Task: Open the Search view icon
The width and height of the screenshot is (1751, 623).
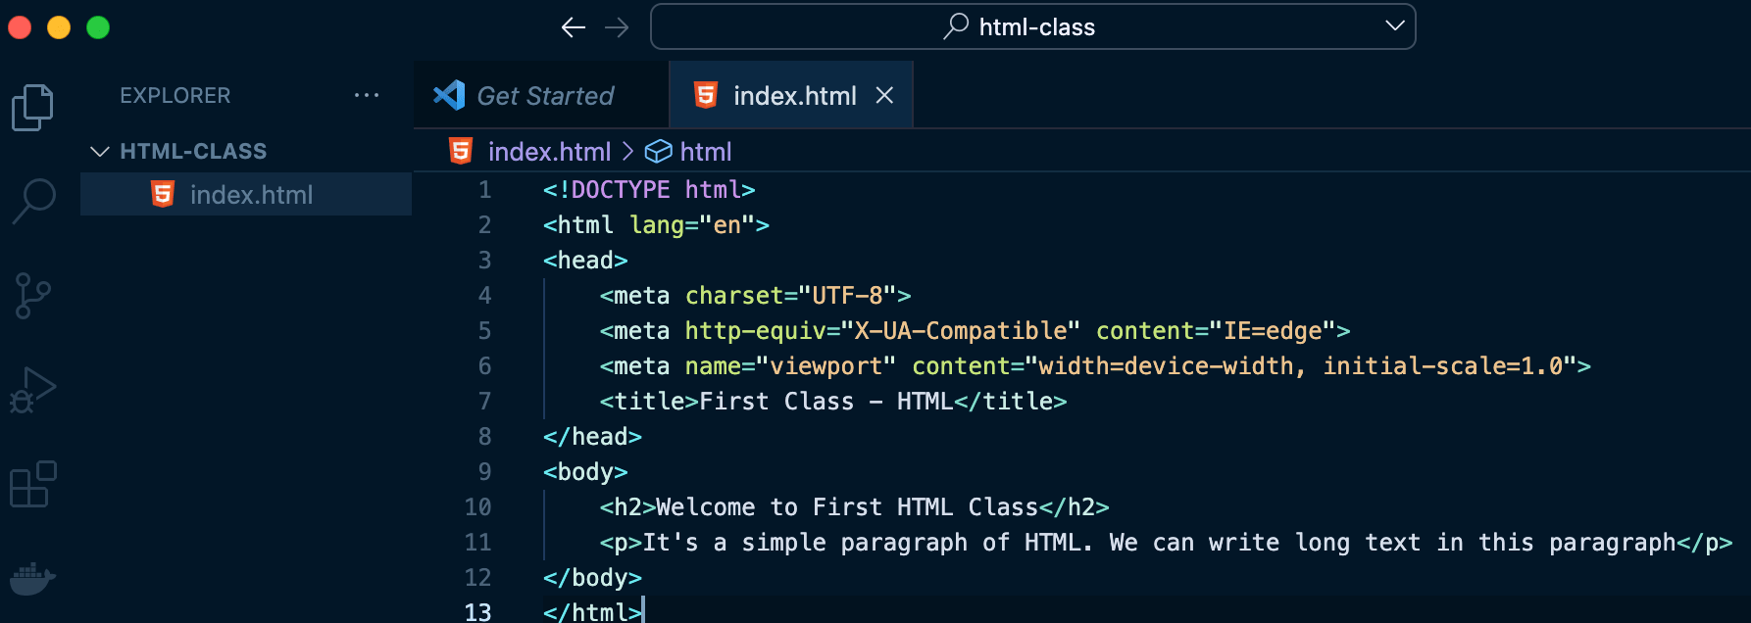Action: [x=33, y=201]
